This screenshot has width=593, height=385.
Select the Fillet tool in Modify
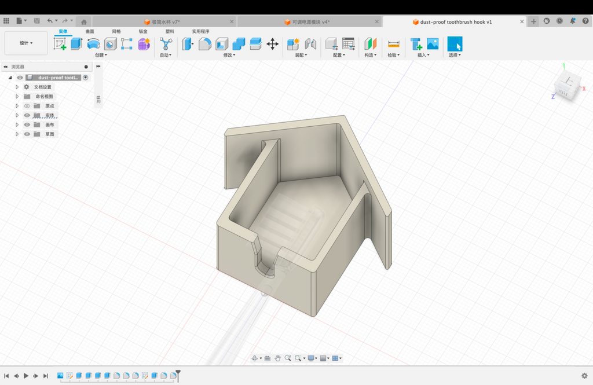coord(204,44)
